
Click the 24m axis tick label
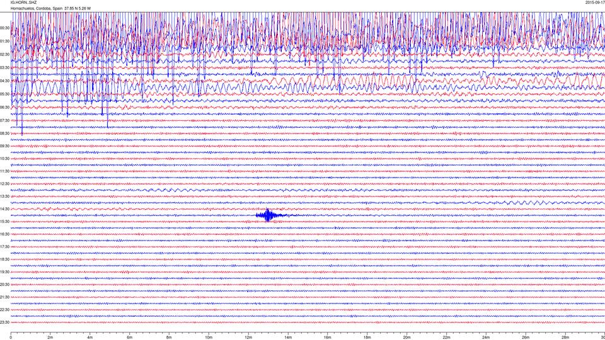coord(486,337)
